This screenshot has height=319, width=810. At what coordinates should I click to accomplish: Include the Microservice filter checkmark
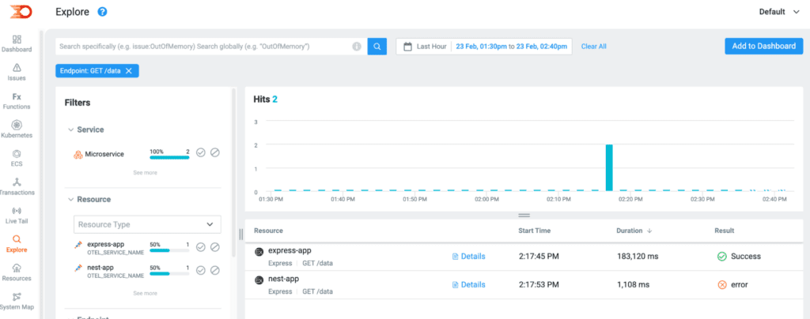pos(201,152)
